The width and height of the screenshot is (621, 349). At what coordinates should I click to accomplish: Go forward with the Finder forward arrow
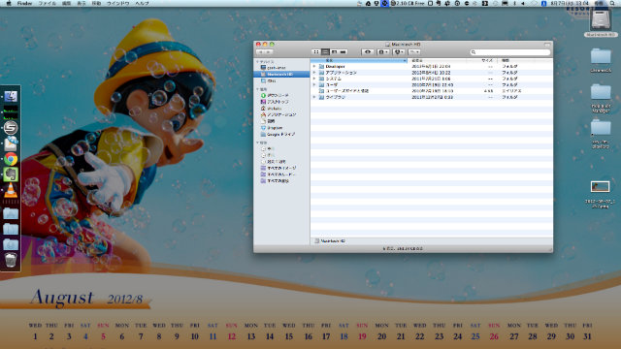tap(269, 51)
